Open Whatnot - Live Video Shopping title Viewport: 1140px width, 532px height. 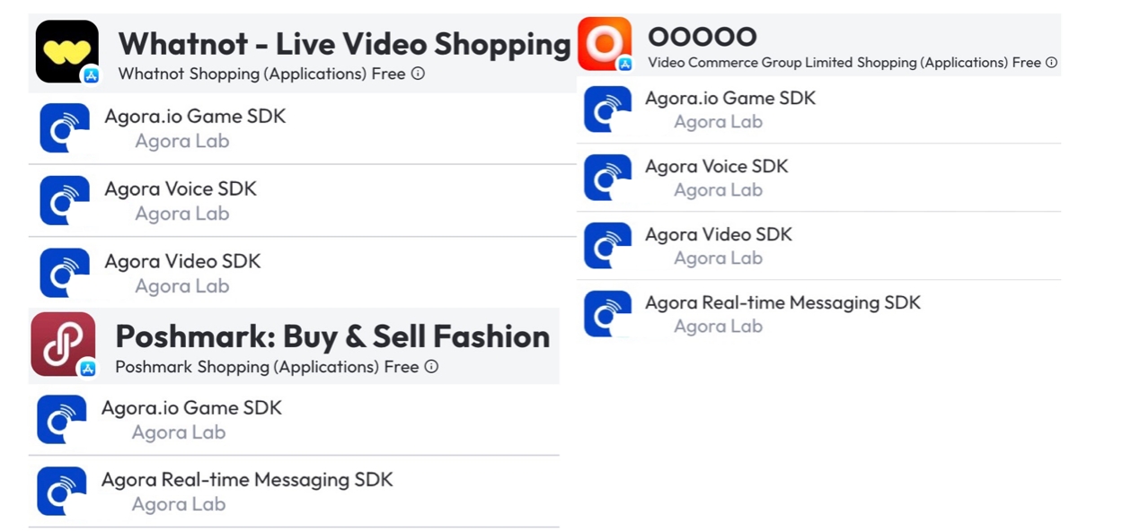tap(345, 43)
